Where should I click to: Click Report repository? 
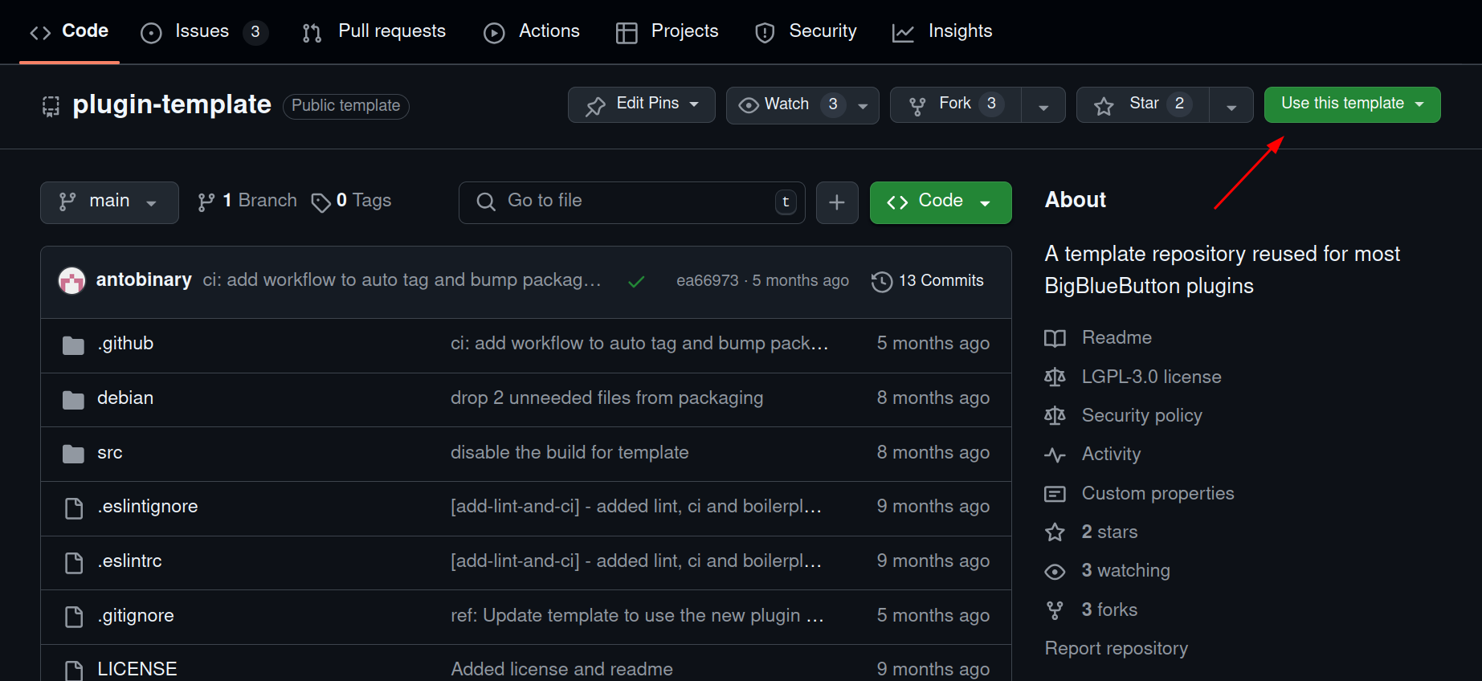[1117, 649]
